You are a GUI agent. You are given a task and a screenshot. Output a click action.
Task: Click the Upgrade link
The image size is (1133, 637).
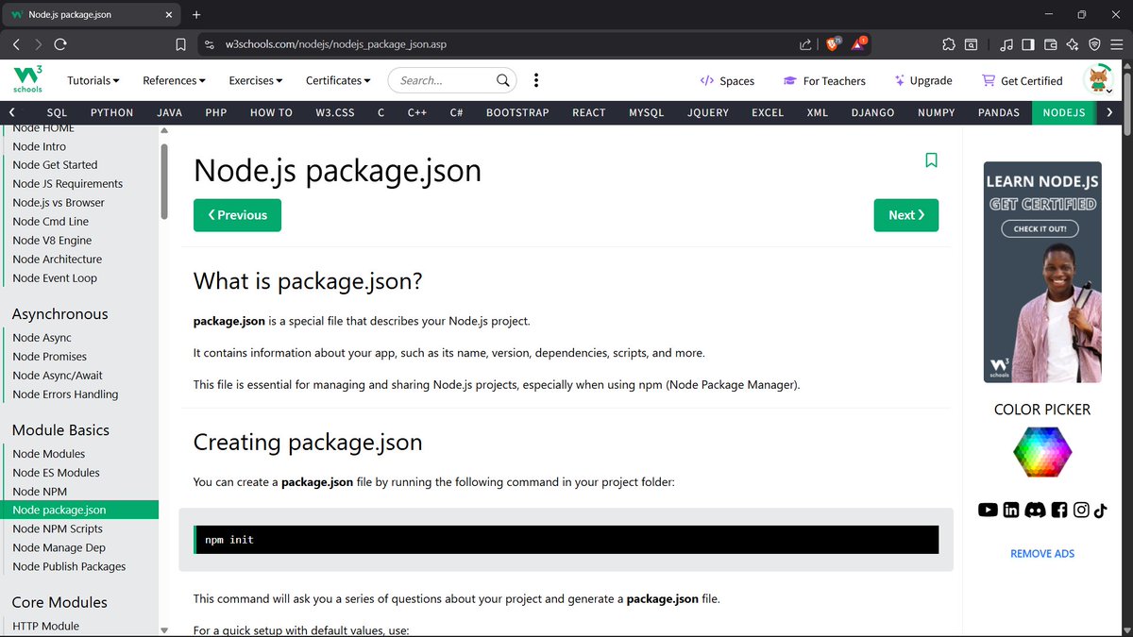[922, 80]
